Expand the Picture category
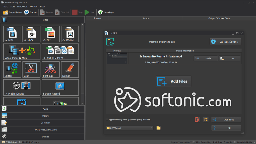Screen dimensions: 256x144 43,116
